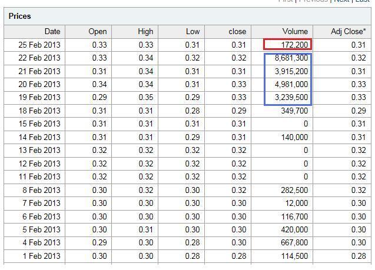
Task: Click the volume value 140,000
Action: click(294, 138)
